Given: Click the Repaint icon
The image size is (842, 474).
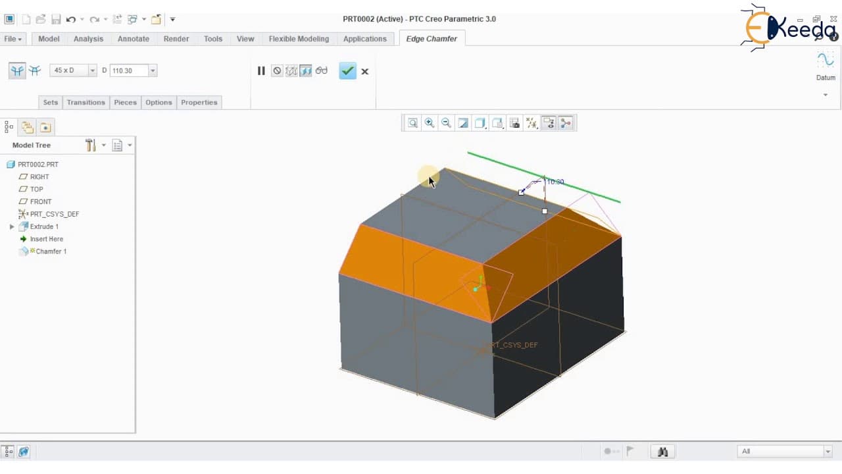Looking at the screenshot, I should (x=464, y=123).
